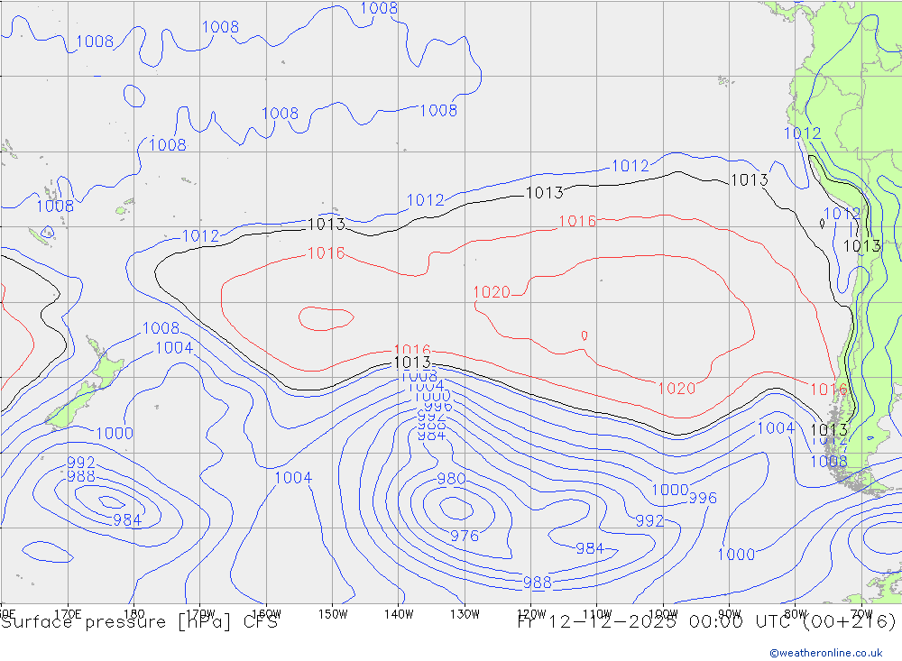902x661 pixels.
Task: Click the 150W longitude axis label
Action: (x=333, y=614)
